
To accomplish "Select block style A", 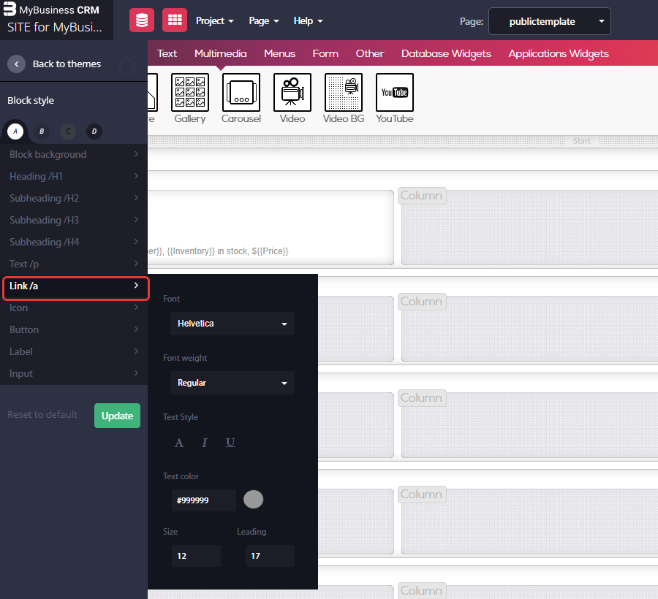I will click(x=15, y=131).
